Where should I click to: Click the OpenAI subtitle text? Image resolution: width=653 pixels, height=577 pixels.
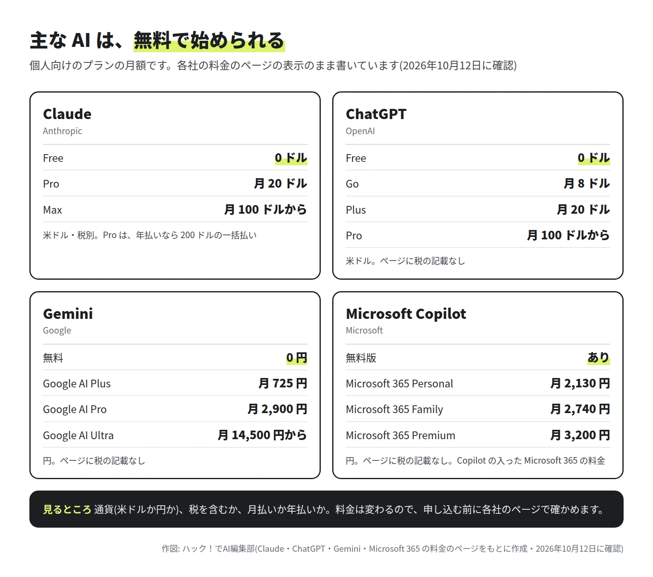click(360, 131)
